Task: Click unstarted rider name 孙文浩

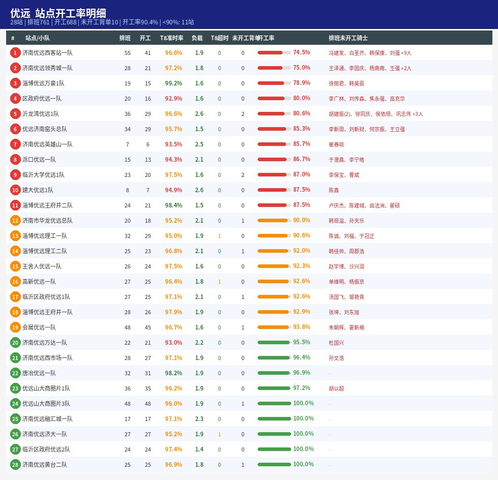Action: [x=336, y=358]
